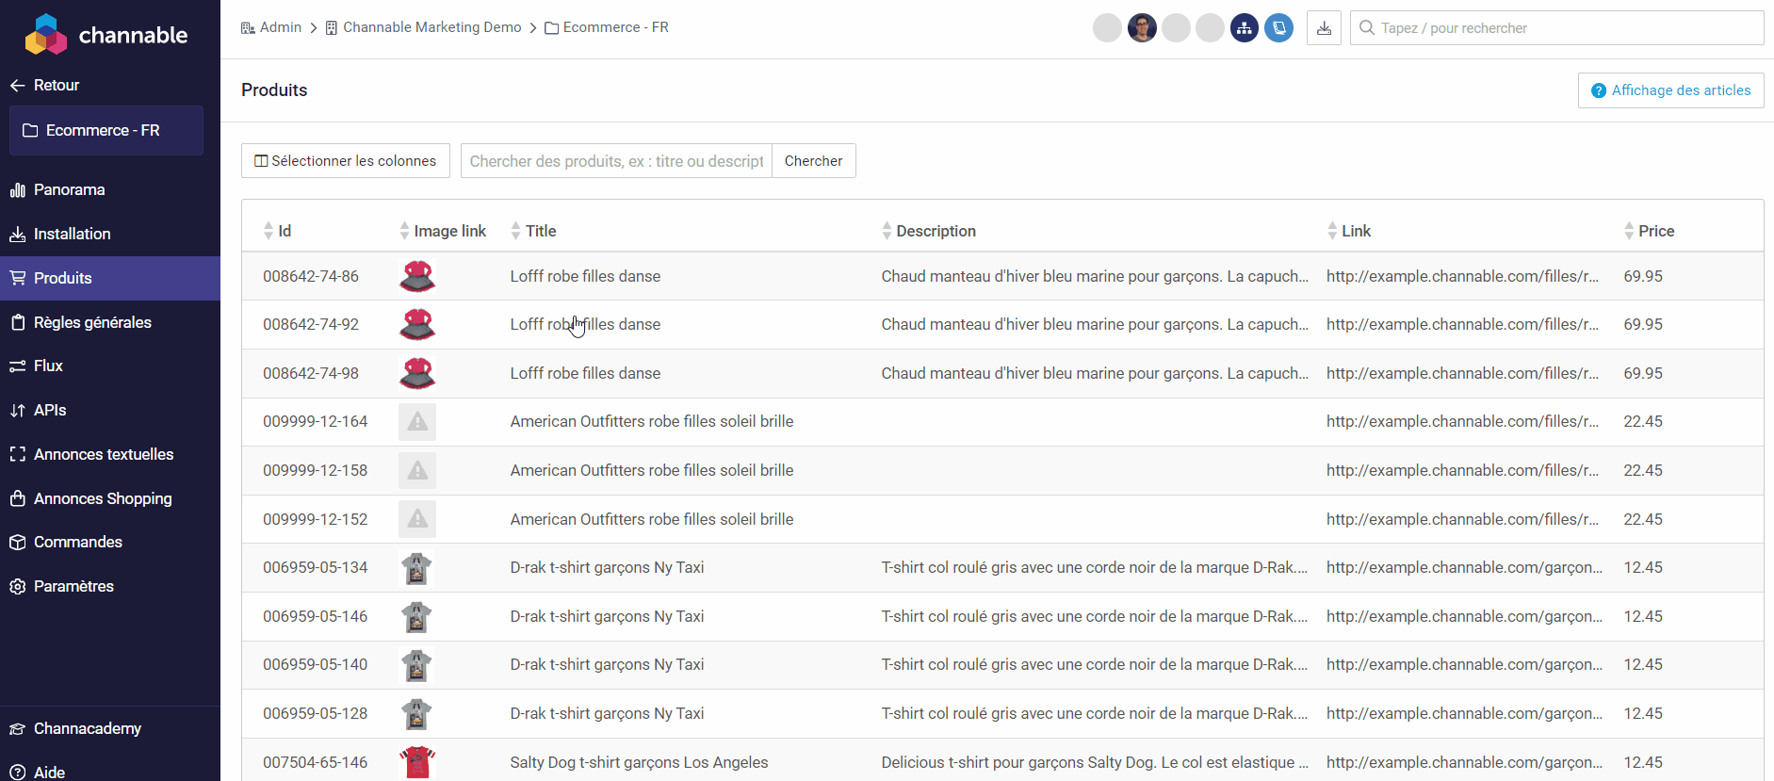Screen dimensions: 1774x781
Task: Open dress thumbnail for 008642-74-98
Action: click(x=417, y=373)
